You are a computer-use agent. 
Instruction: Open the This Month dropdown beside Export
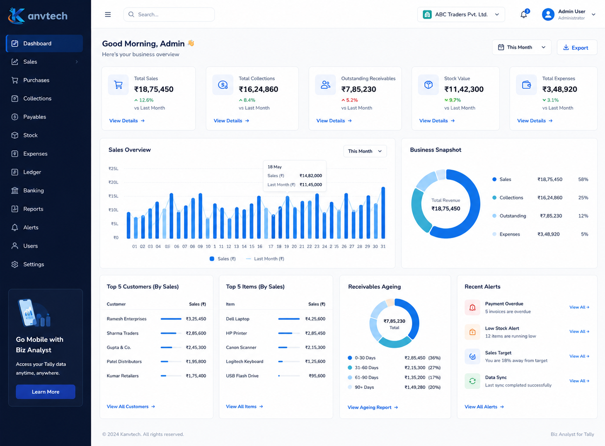tap(522, 47)
